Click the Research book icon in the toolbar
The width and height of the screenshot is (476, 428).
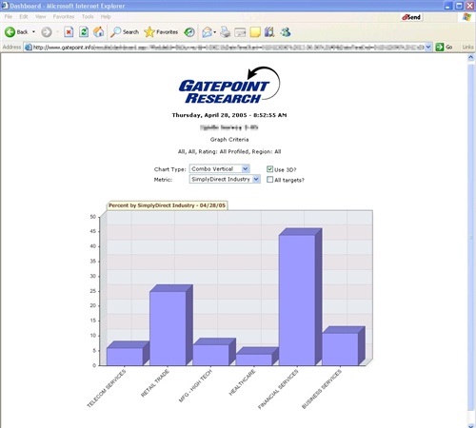point(269,31)
